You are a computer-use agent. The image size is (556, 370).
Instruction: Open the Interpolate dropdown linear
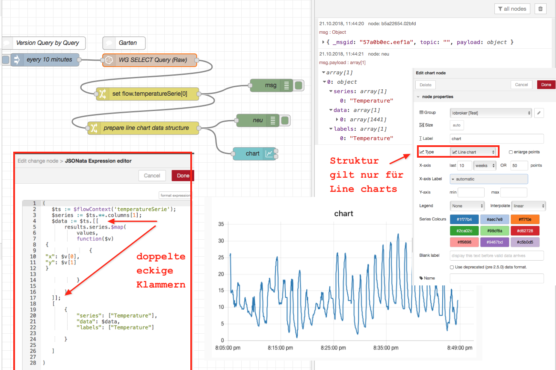[x=529, y=206]
